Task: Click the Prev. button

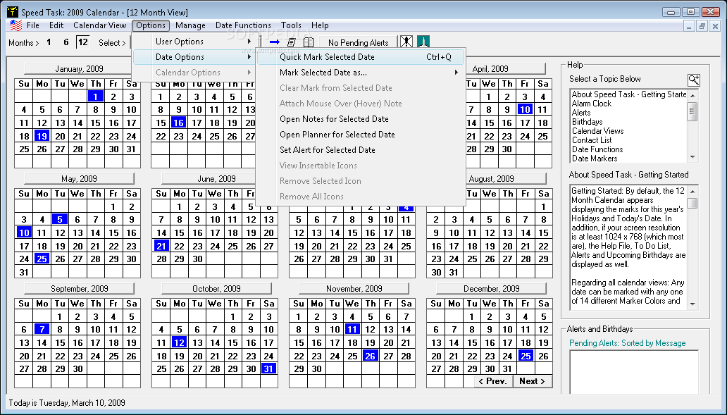Action: [492, 381]
